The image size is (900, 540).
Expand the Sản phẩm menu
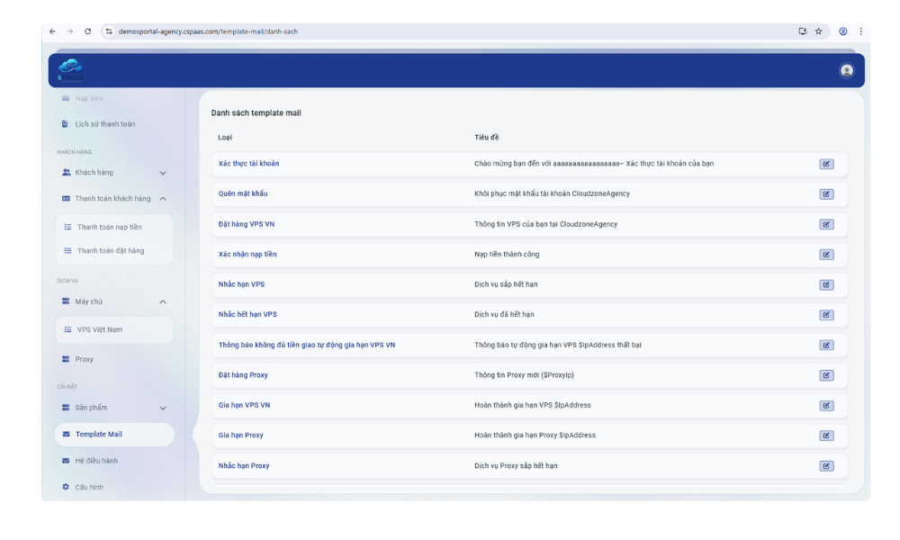(114, 408)
